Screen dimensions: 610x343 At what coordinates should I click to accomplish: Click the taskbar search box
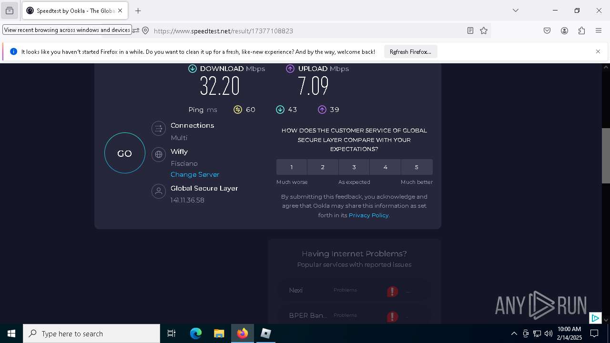point(91,333)
